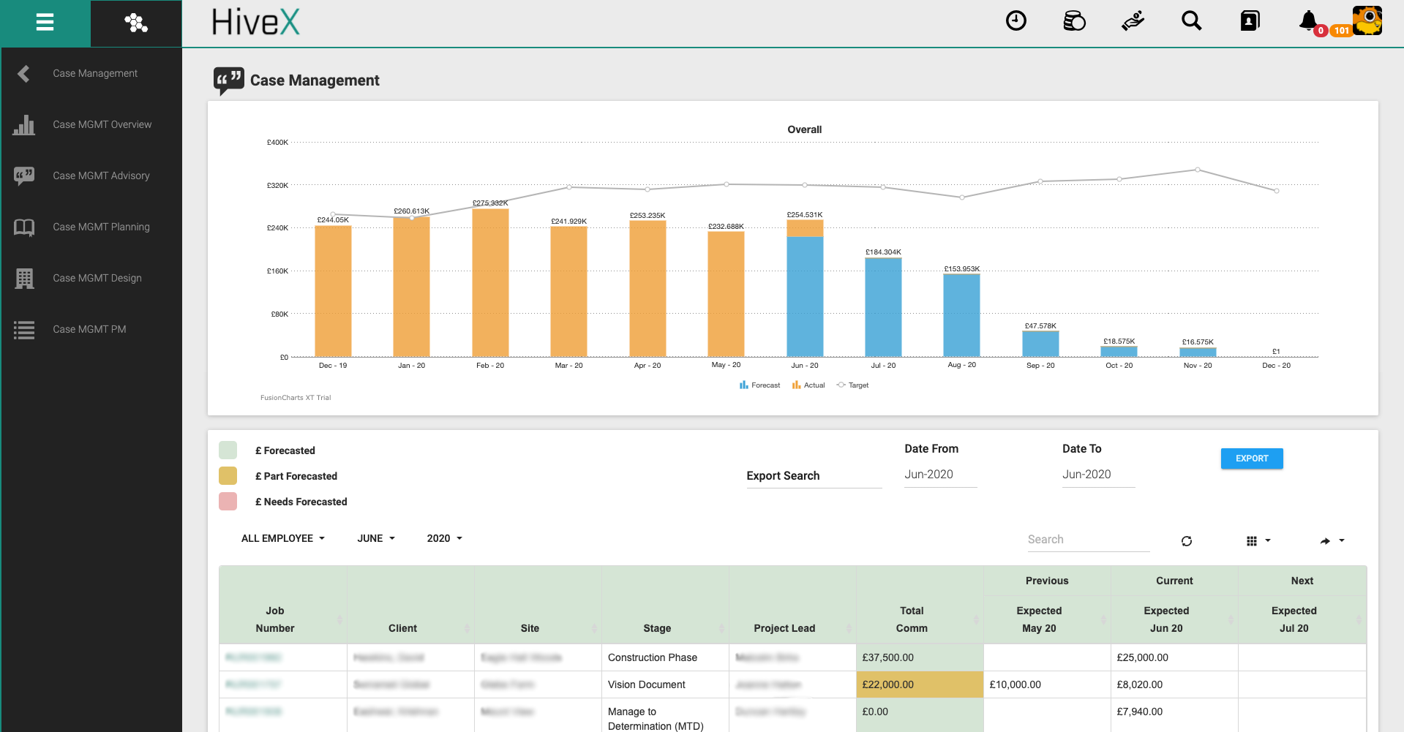Expand the ALL EMPLOYEE dropdown
This screenshot has height=732, width=1404.
click(283, 538)
